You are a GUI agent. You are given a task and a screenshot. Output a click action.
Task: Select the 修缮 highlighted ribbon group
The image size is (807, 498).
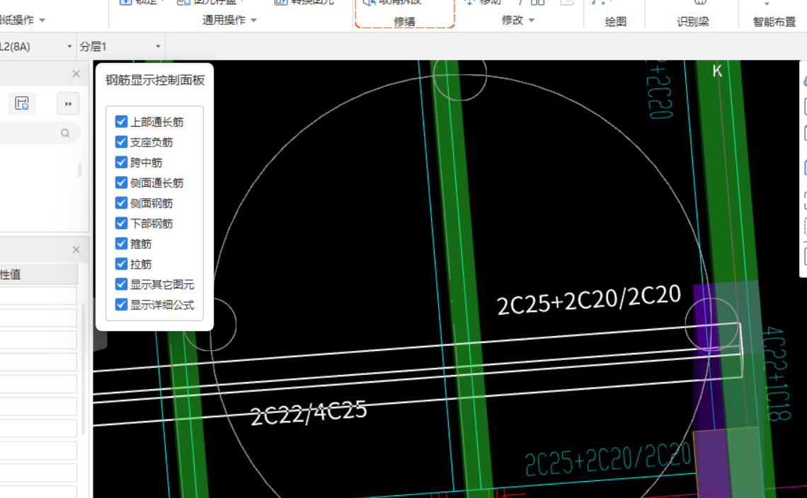[x=404, y=22]
